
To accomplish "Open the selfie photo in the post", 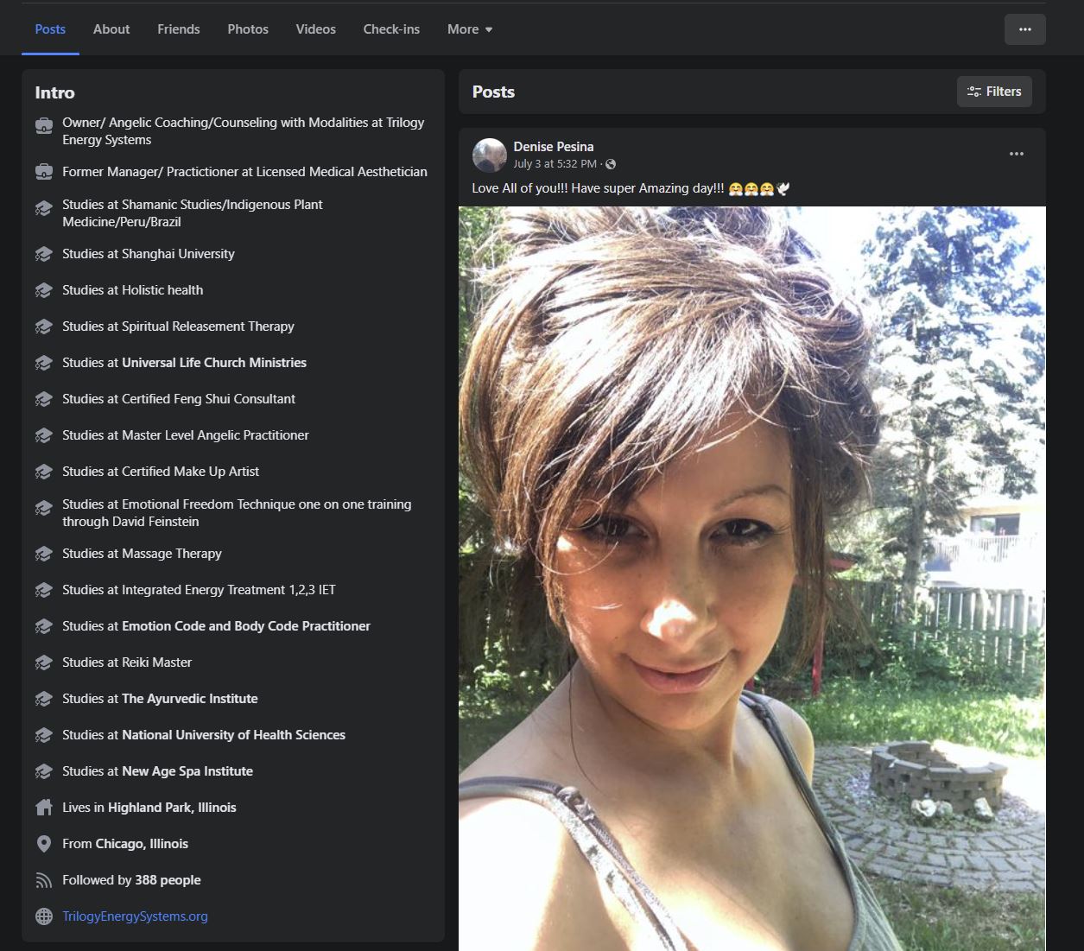I will coord(752,579).
